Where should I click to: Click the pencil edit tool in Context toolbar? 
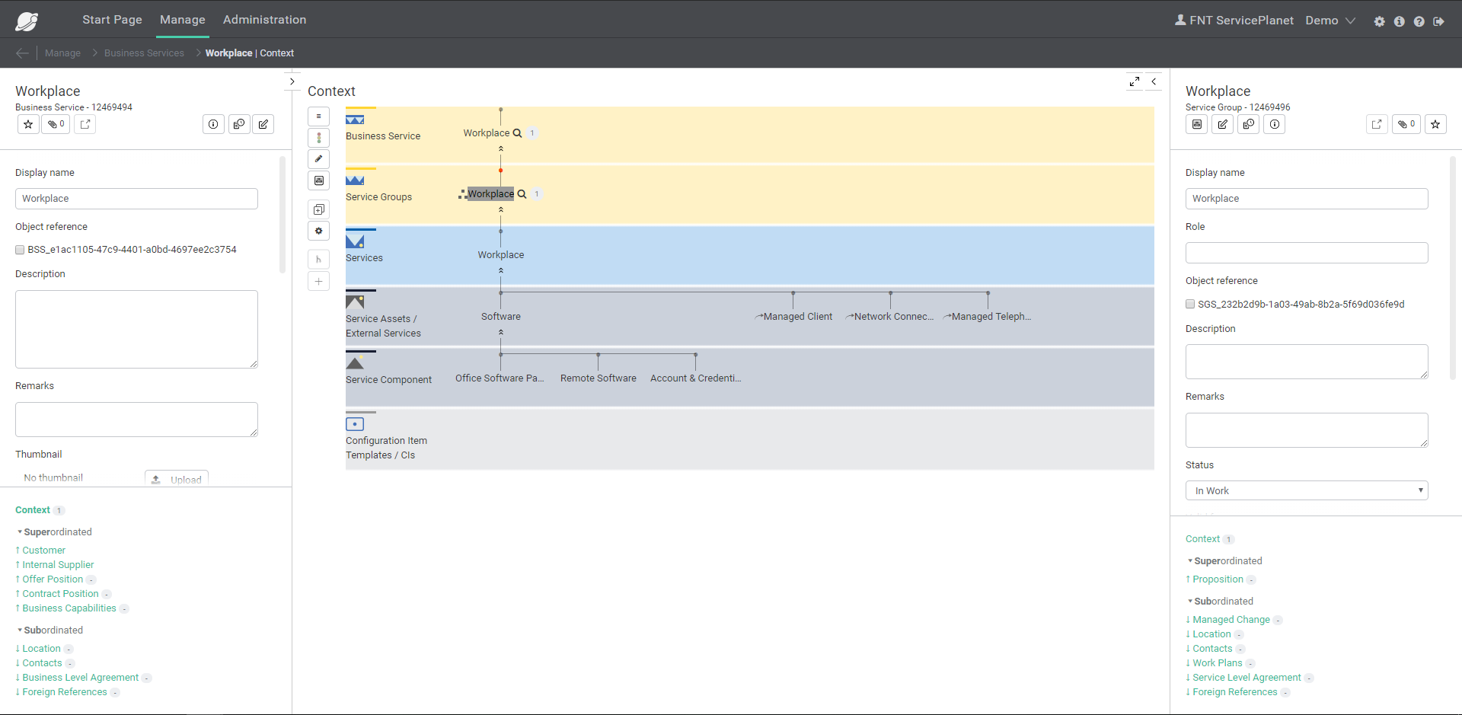318,159
